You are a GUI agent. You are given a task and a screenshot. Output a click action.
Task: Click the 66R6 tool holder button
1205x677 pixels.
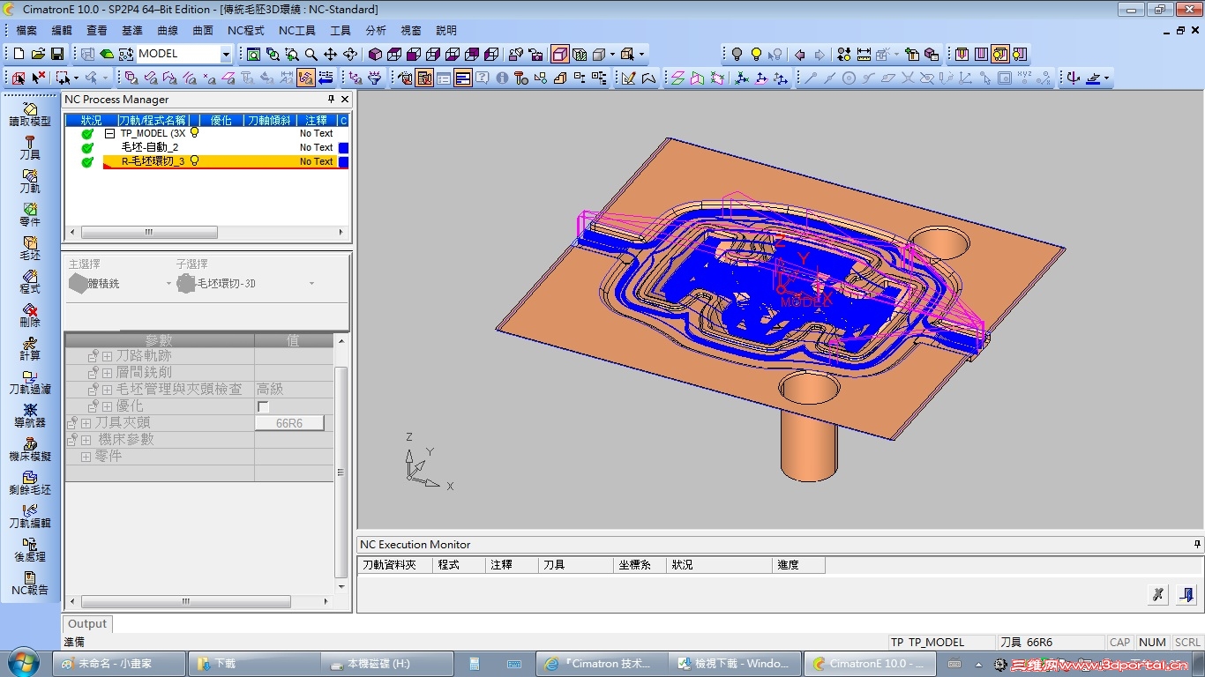289,423
